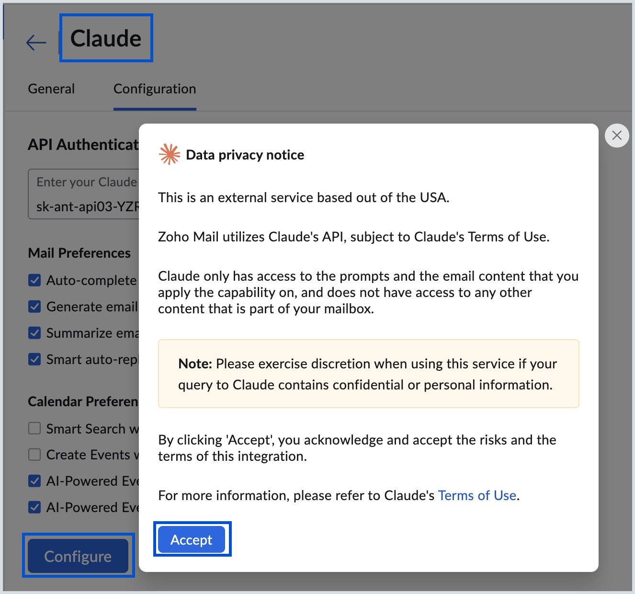Click the Configure button
635x594 pixels.
tap(78, 556)
